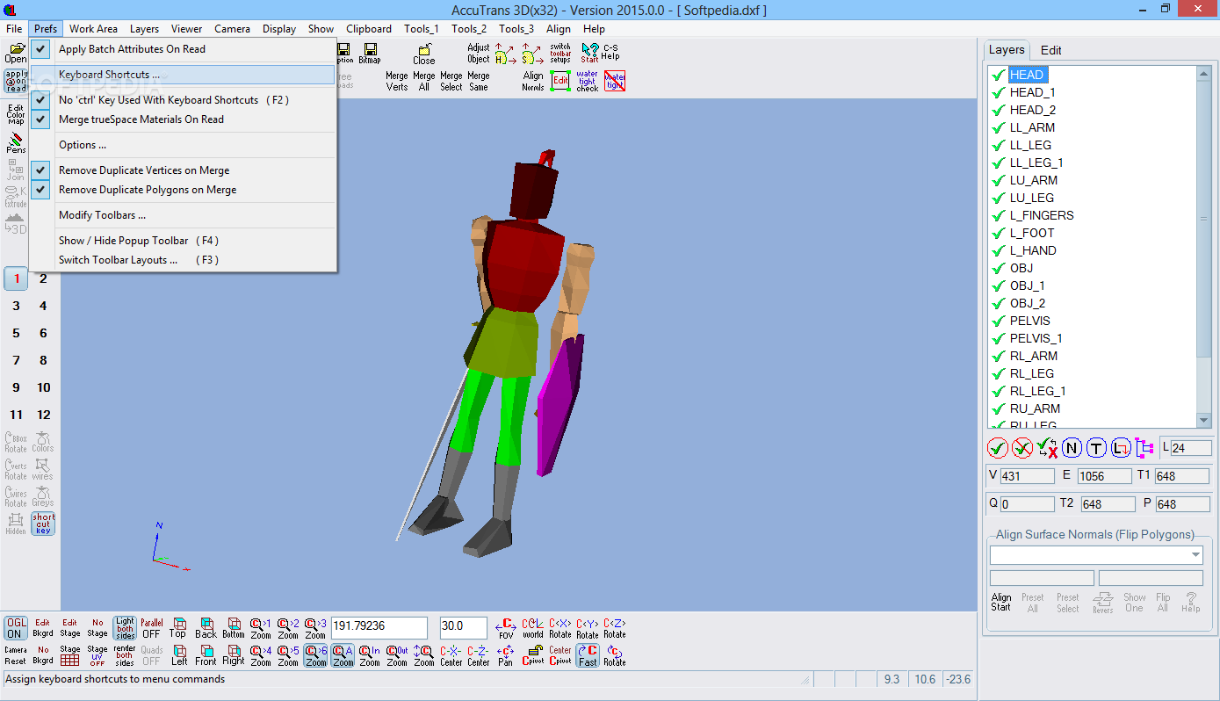The width and height of the screenshot is (1220, 701).
Task: Click the deselect all layers crossed check icon
Action: pos(1022,448)
